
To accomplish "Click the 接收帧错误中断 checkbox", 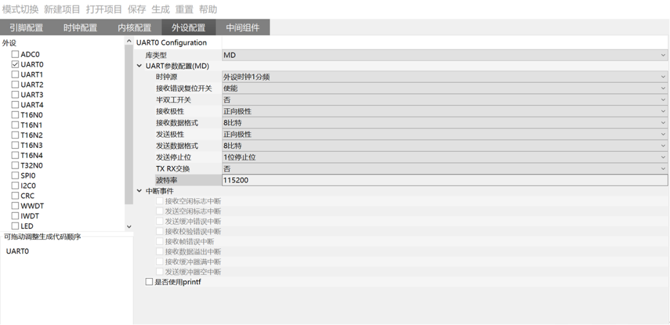I will (159, 241).
